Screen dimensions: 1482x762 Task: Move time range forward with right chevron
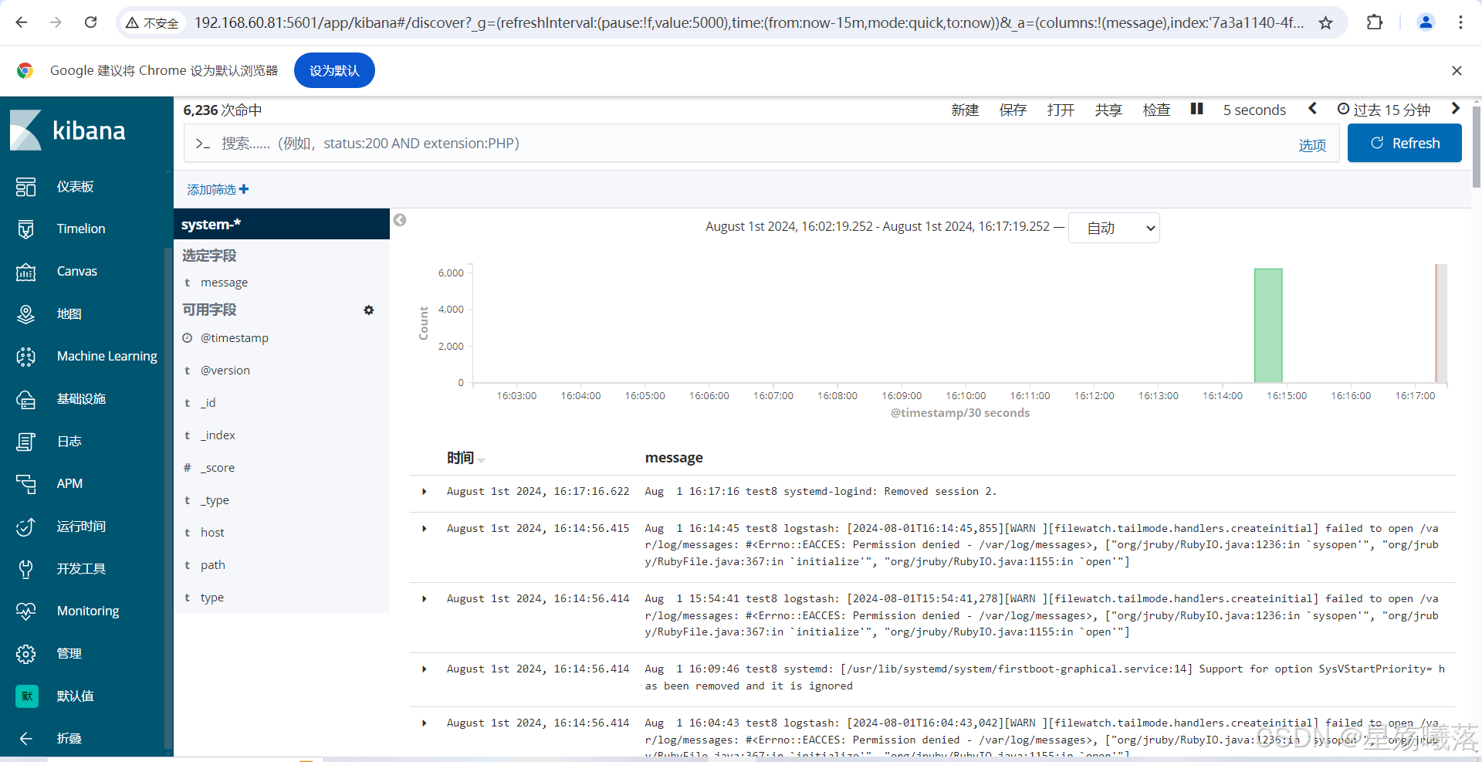1455,109
